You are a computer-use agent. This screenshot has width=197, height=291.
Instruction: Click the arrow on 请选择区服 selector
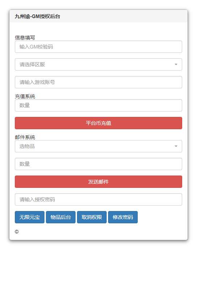[176, 64]
